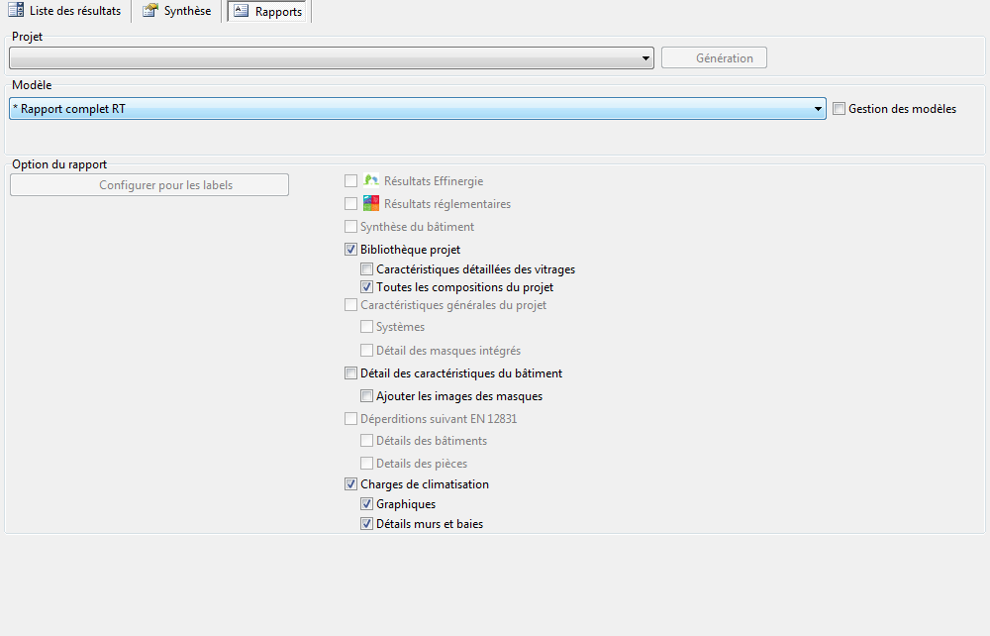Open the Liste des résultats tab
Viewport: 990px width, 636px height.
click(65, 11)
